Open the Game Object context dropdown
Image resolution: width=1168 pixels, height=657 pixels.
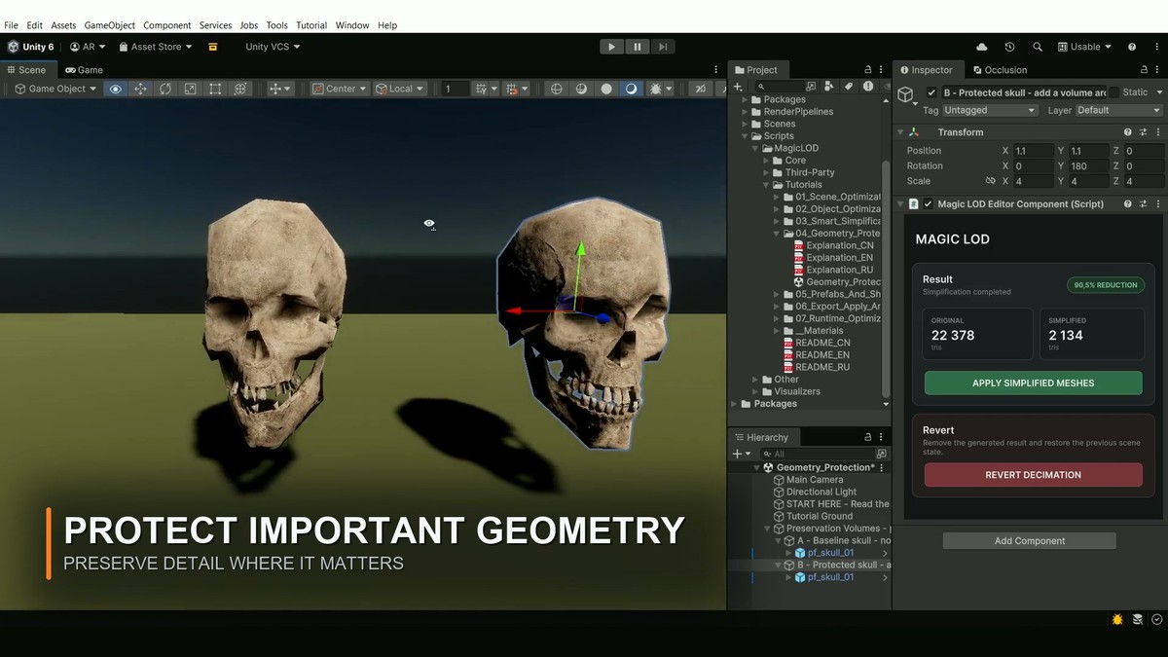pos(55,89)
